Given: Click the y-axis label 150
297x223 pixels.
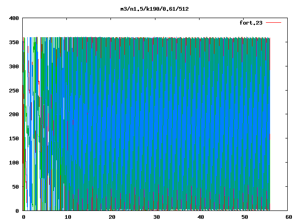Looking at the screenshot, I should [14, 138].
